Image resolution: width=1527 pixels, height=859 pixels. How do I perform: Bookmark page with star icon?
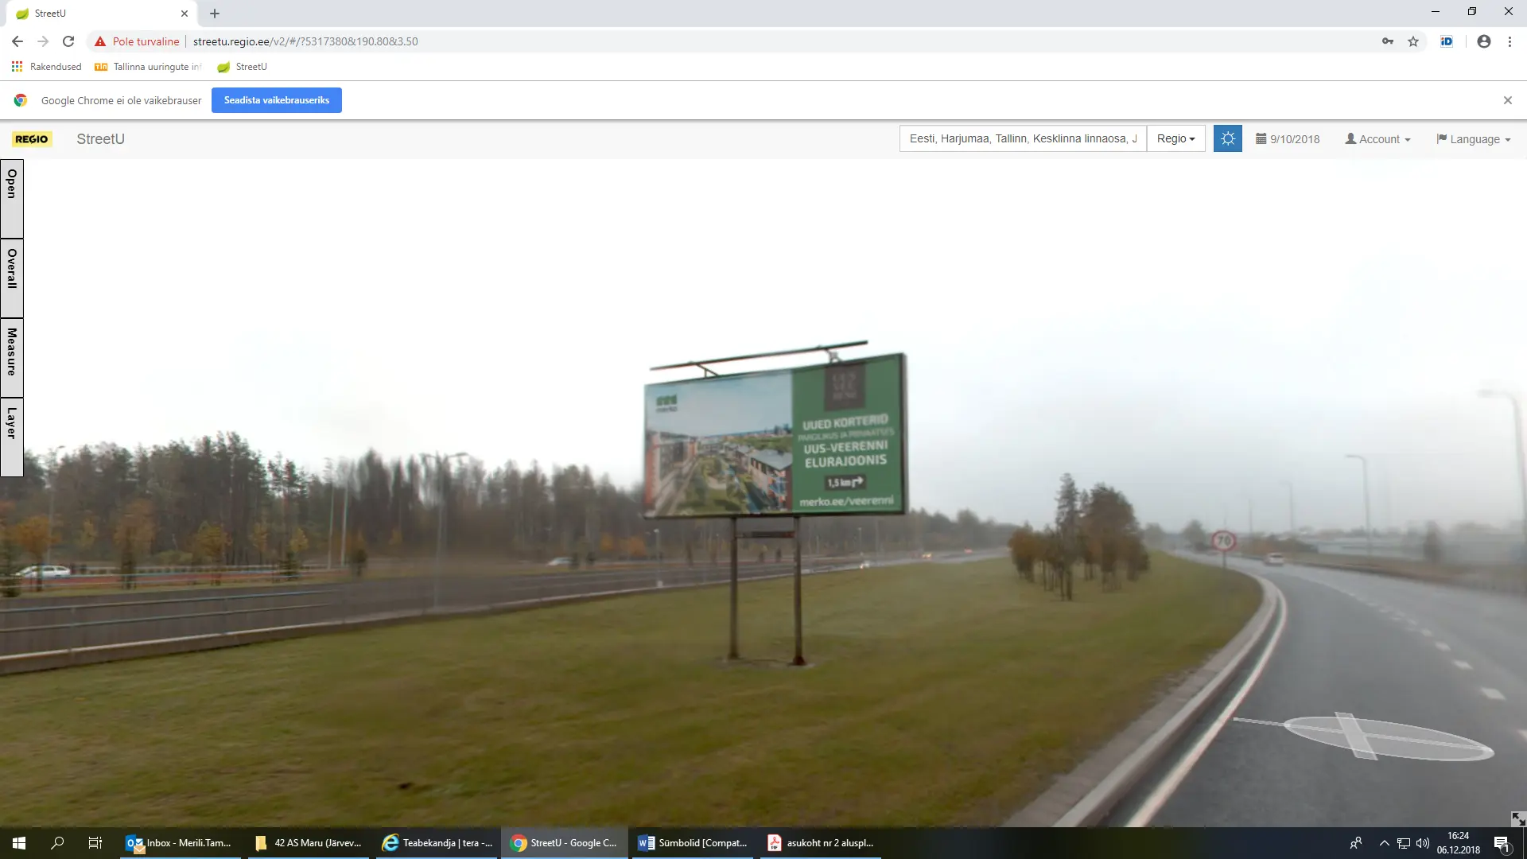click(1413, 41)
